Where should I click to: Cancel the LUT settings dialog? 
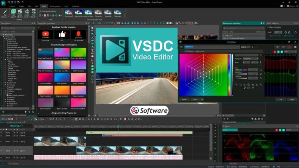pos(292,99)
